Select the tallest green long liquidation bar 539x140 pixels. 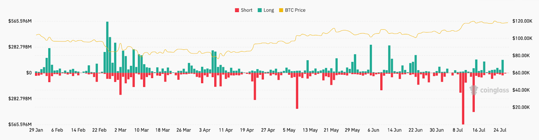click(x=107, y=47)
